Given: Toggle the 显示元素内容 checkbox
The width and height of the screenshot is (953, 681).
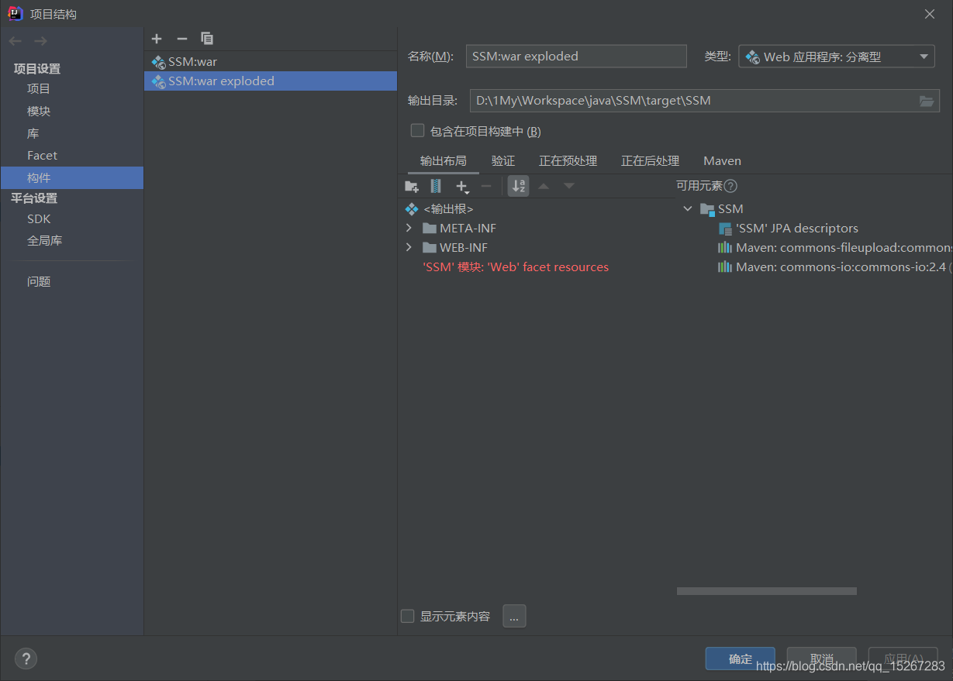Looking at the screenshot, I should [407, 616].
